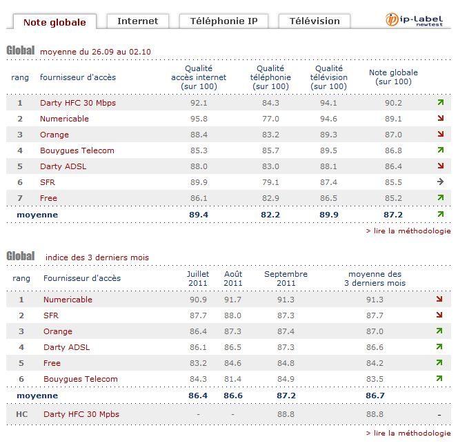Click the ip-label newtest logo
Image resolution: width=458 pixels, height=448 pixels.
tap(418, 19)
